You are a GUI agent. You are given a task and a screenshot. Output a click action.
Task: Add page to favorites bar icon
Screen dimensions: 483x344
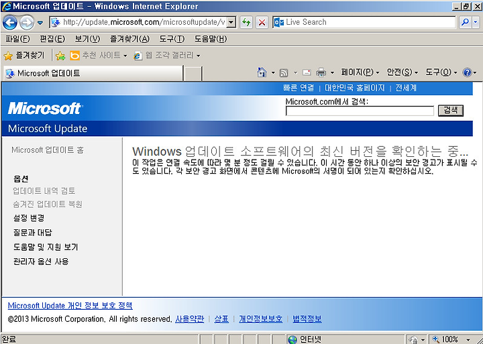tap(60, 56)
